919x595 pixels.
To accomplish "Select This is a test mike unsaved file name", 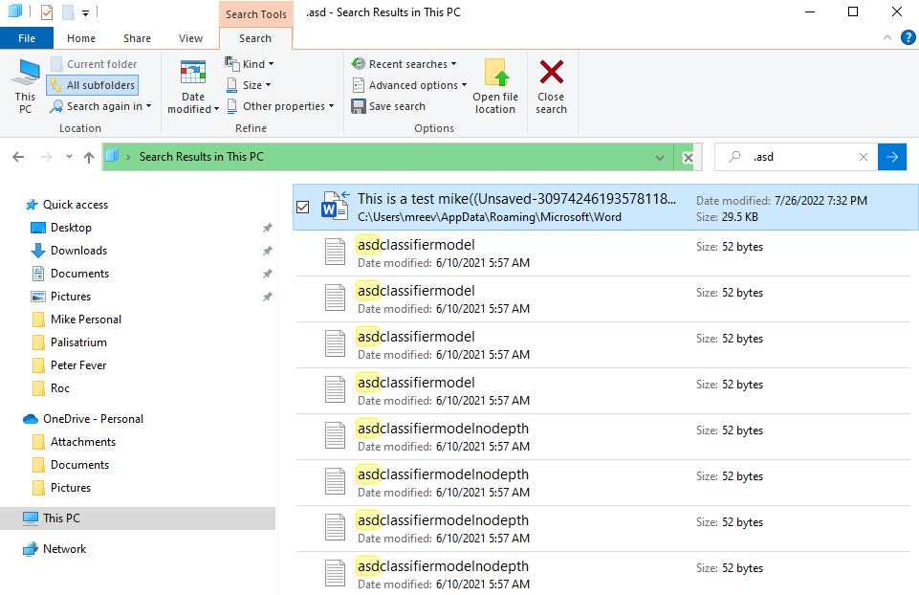I will (516, 199).
